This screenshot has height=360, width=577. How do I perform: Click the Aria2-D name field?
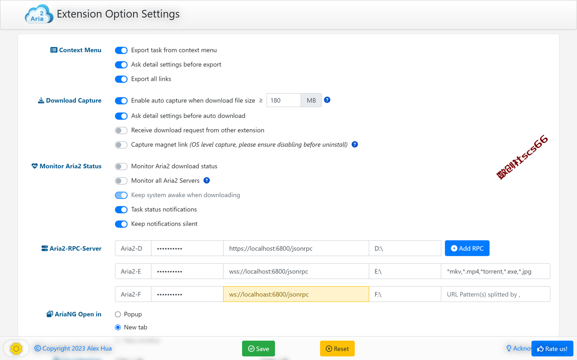[x=133, y=248]
